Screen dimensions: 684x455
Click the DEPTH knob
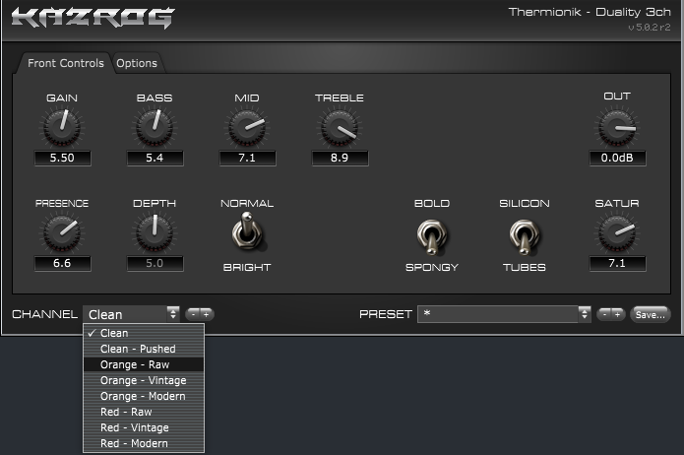155,232
